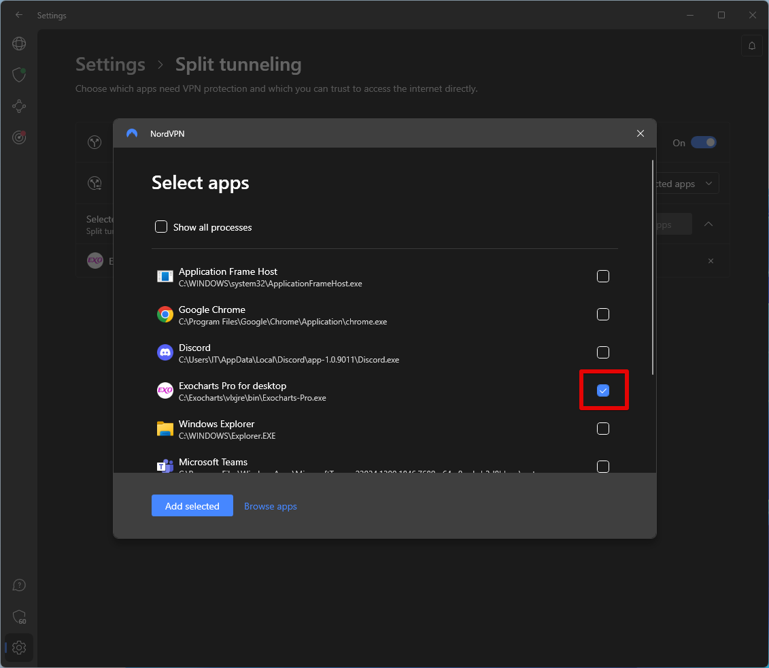The height and width of the screenshot is (668, 769).
Task: Select the Discord app name
Action: [194, 348]
